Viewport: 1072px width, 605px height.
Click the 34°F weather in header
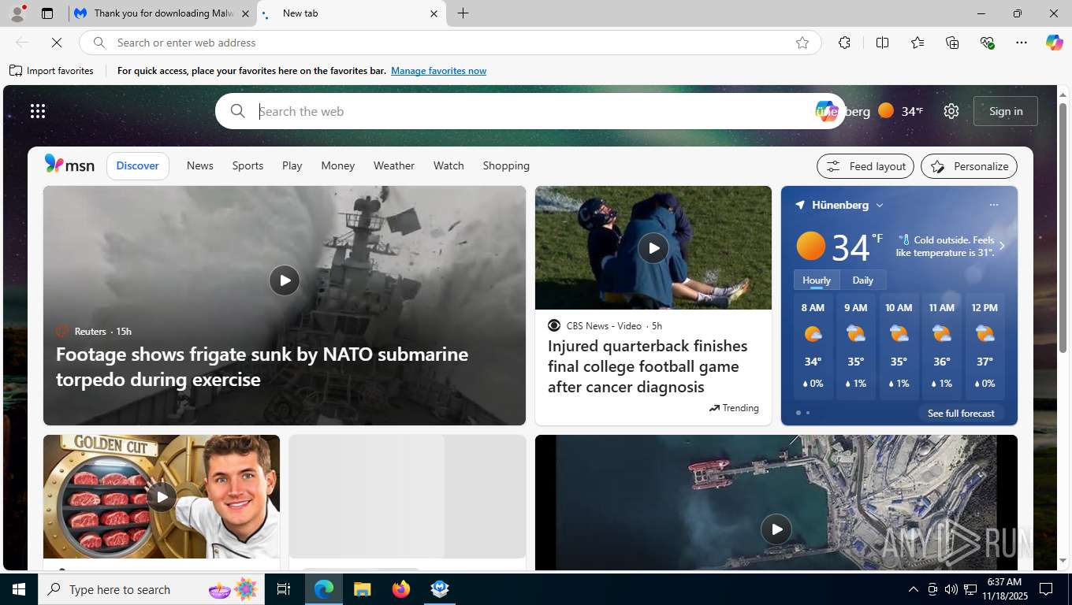[900, 111]
